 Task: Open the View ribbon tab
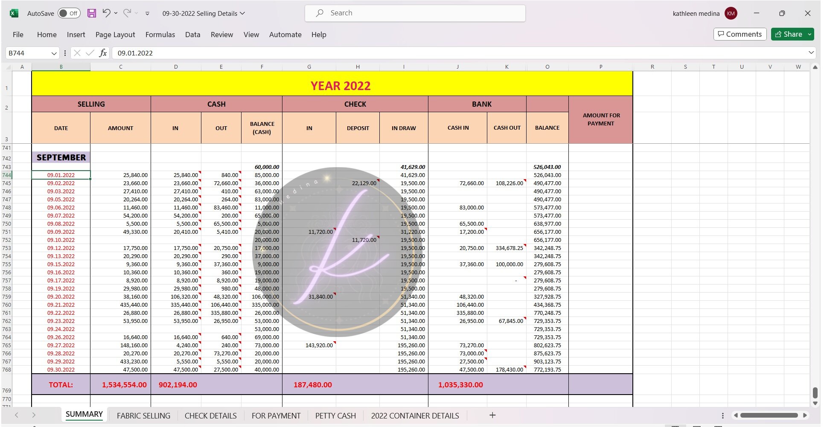pos(251,35)
